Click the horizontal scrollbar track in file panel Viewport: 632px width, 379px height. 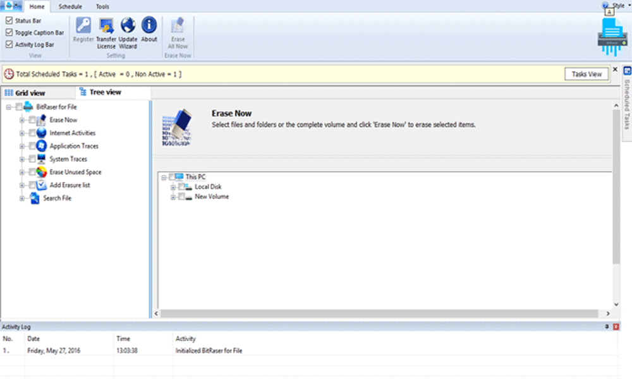pyautogui.click(x=379, y=313)
